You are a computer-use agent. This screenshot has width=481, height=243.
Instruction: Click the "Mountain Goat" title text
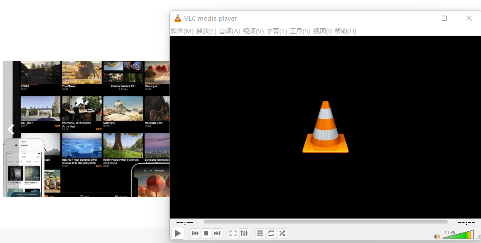153,123
